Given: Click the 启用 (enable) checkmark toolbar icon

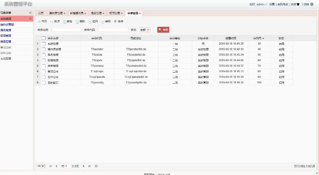Looking at the screenshot, I should click(90, 21).
